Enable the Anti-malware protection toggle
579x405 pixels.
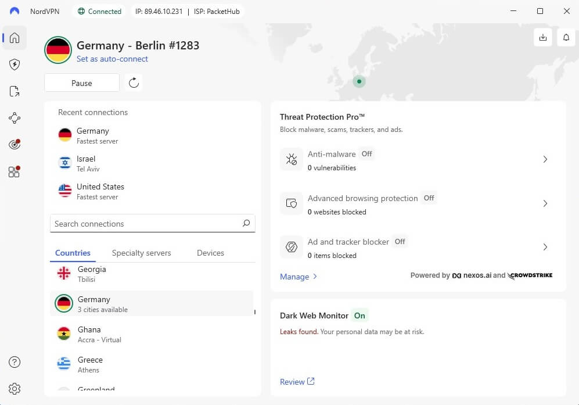tap(366, 153)
